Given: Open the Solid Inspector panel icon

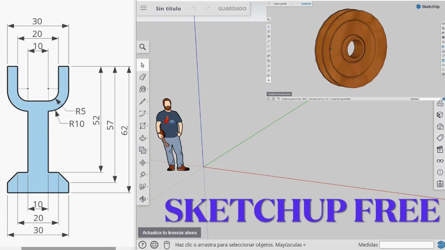Looking at the screenshot, I should (440, 184).
